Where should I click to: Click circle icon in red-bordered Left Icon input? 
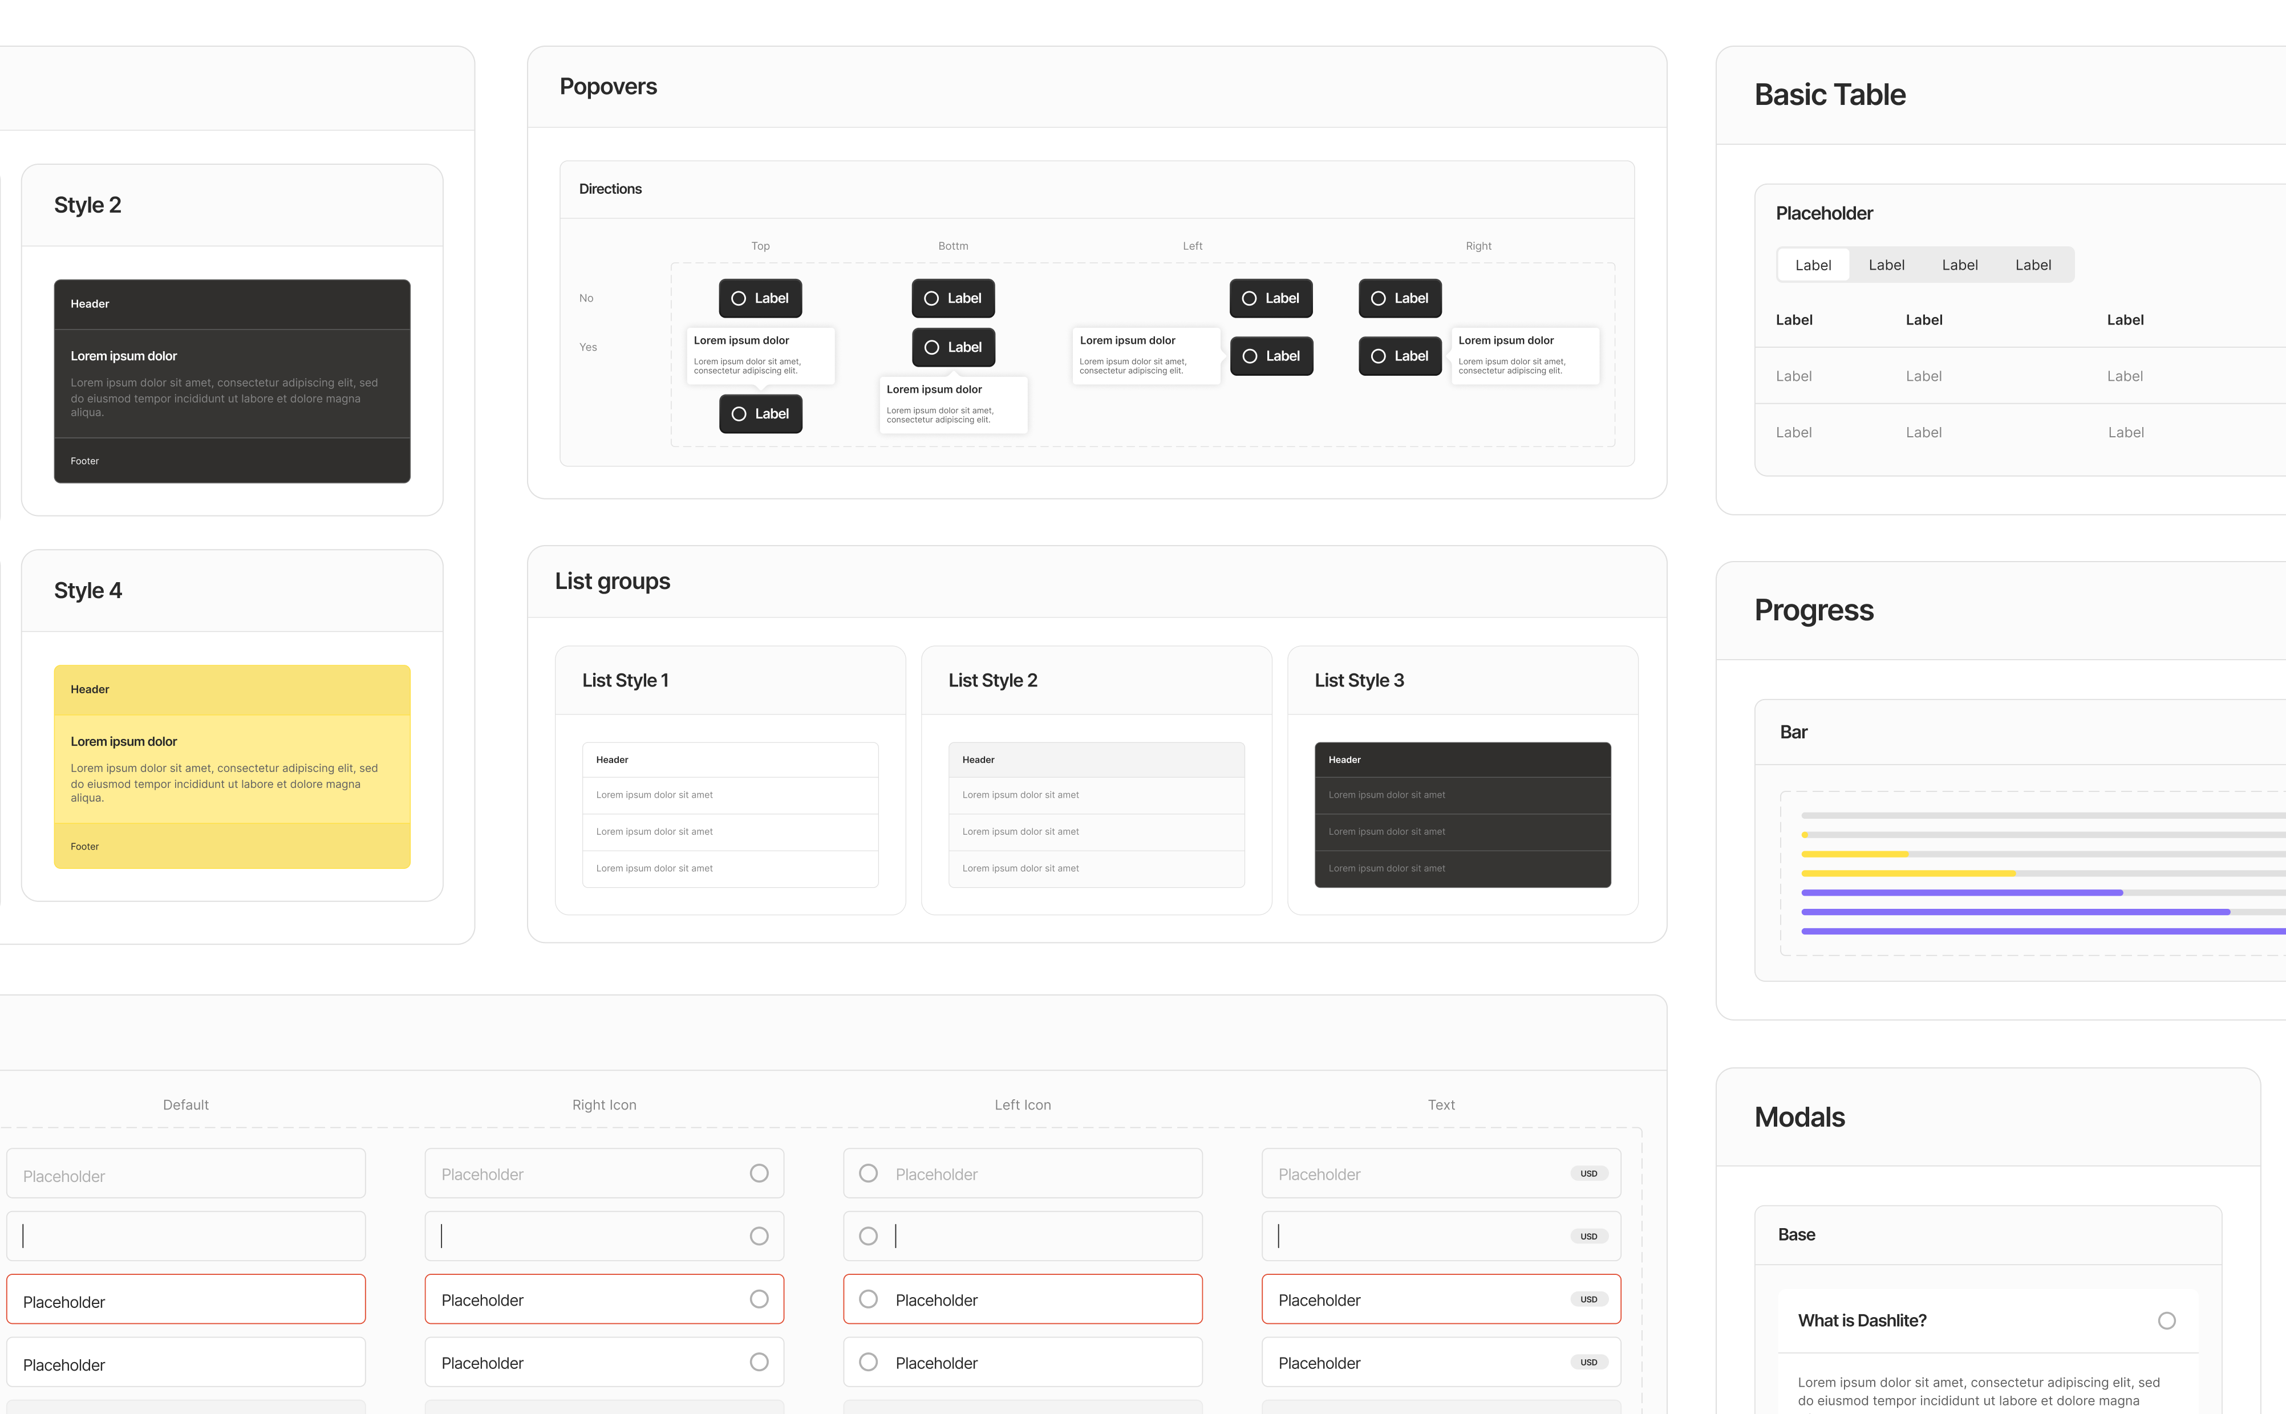coord(868,1299)
